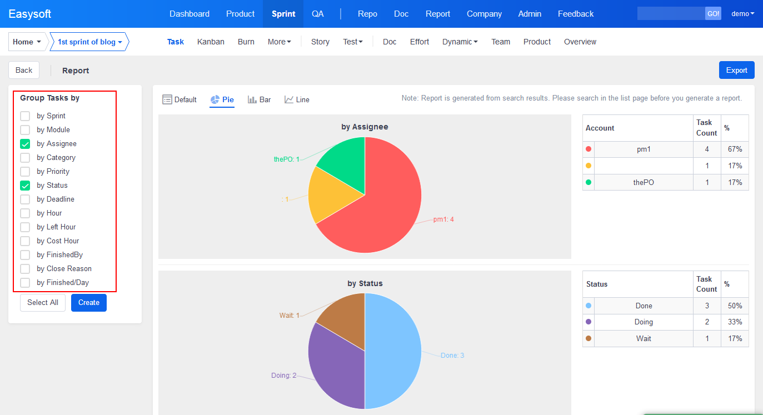Switch to Line chart icon
This screenshot has height=415, width=763.
point(289,99)
